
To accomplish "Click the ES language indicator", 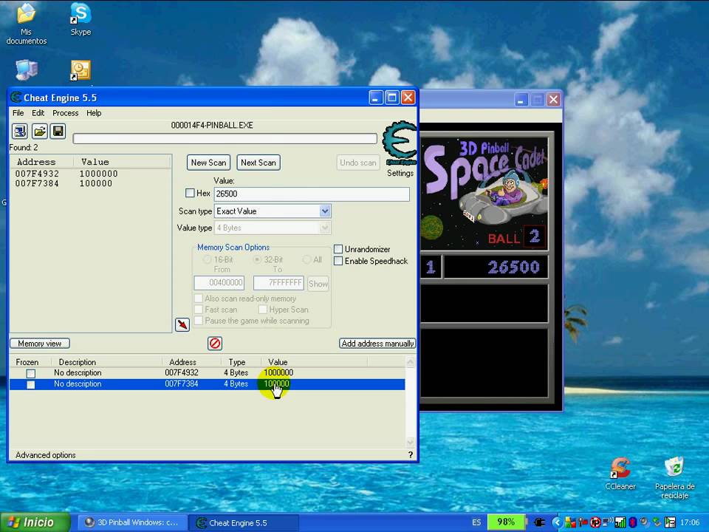I will 476,522.
